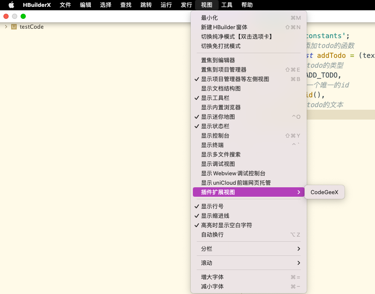Screen dimensions: 375x294
Task: Choose 显示终端 from view menu
Action: pos(212,145)
